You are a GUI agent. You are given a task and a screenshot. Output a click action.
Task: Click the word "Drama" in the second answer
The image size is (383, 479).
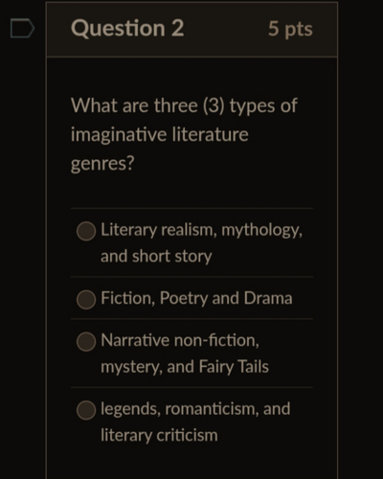[268, 298]
